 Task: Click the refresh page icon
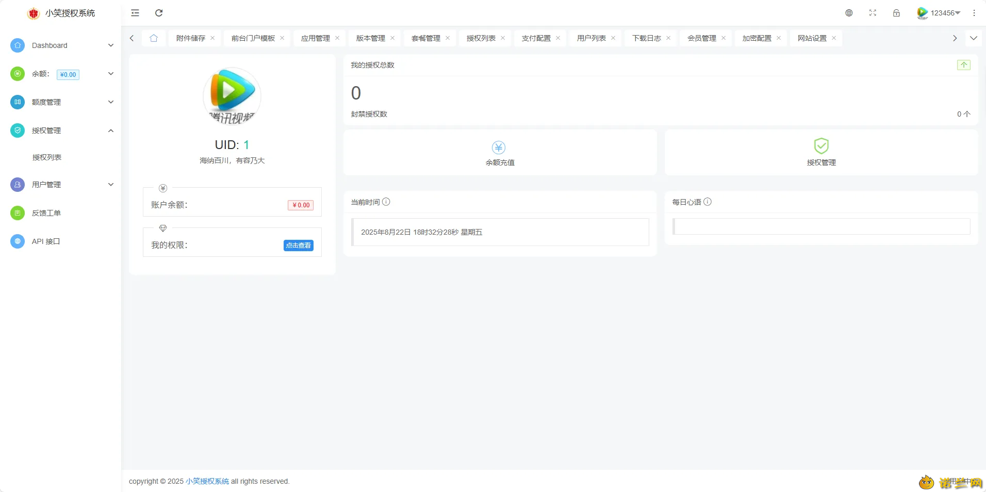[x=159, y=13]
